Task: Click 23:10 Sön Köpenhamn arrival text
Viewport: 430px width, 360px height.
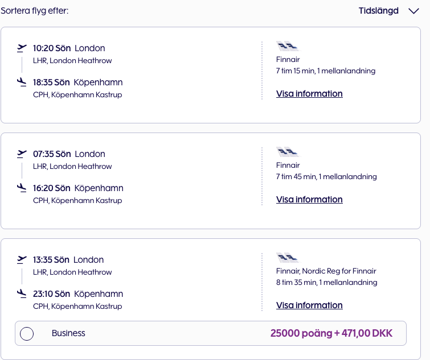Action: (77, 294)
